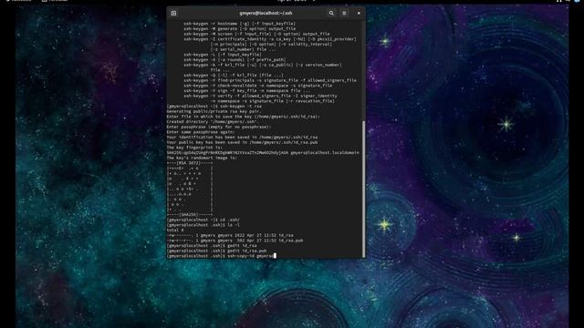This screenshot has height=328, width=584.
Task: Click 'Your public key has been saved' line
Action: tap(242, 143)
